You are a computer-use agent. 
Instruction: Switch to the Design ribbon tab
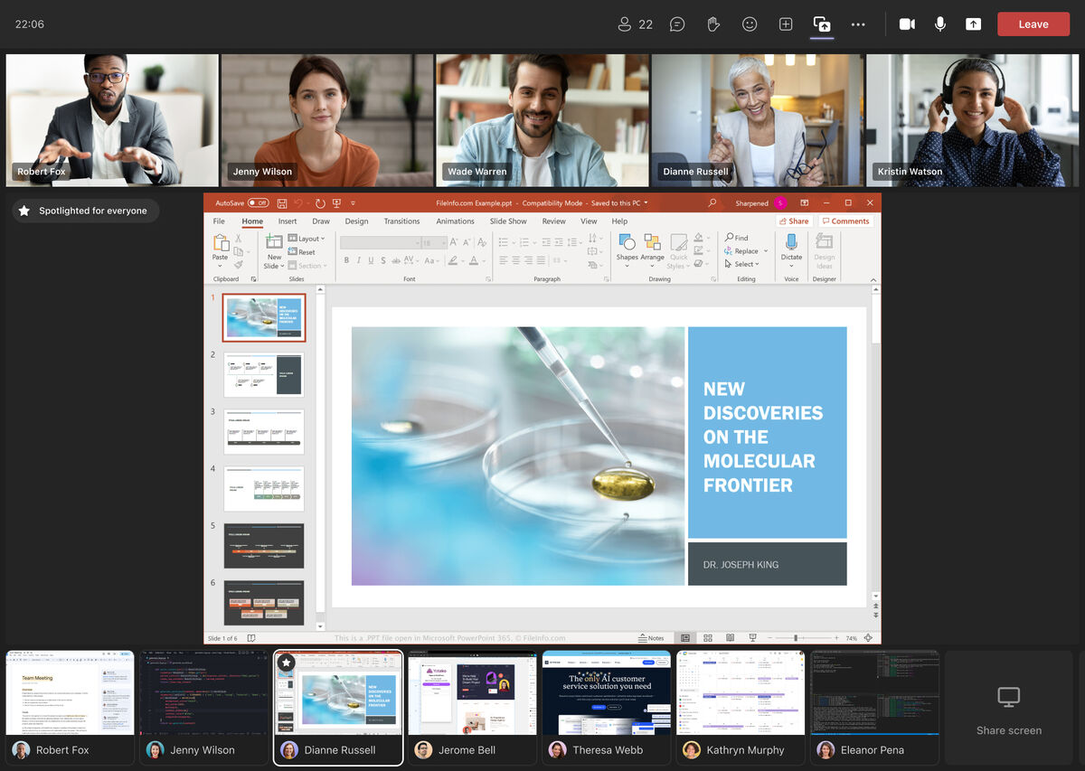[x=356, y=221]
